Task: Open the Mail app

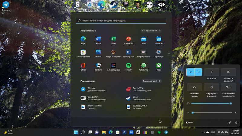Action: [x=143, y=40]
